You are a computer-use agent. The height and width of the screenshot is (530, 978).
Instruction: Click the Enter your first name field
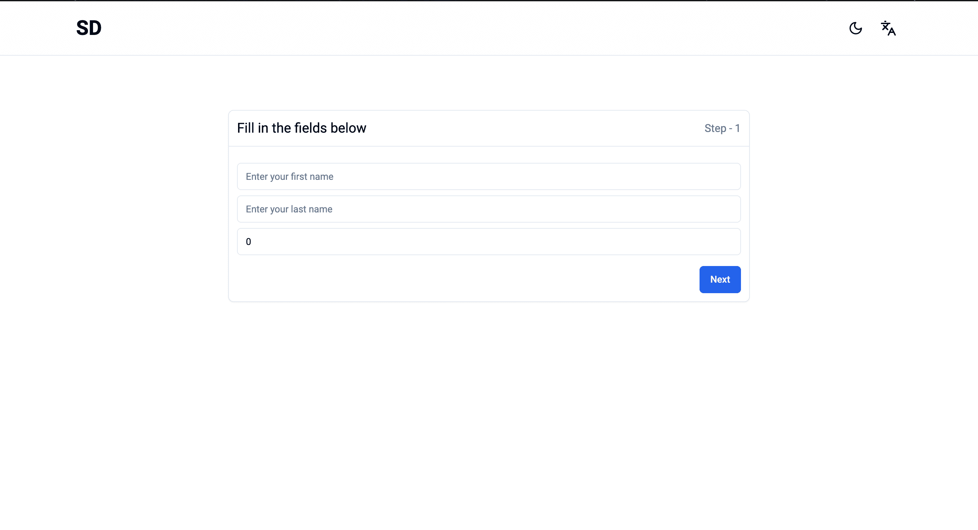(x=488, y=176)
